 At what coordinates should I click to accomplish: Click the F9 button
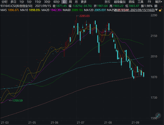pyautogui.click(x=149, y=2)
